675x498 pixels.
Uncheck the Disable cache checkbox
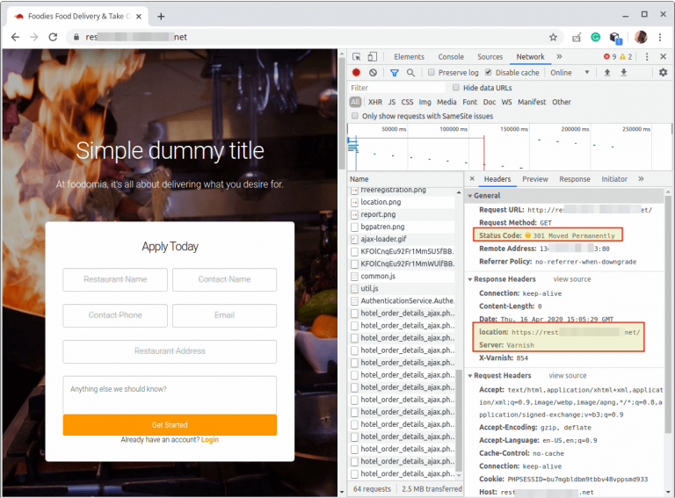[x=489, y=73]
